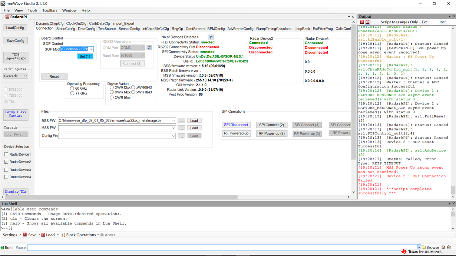This screenshot has width=456, height=256.
Task: Click the COM Port refresh icon
Action: pyautogui.click(x=149, y=48)
